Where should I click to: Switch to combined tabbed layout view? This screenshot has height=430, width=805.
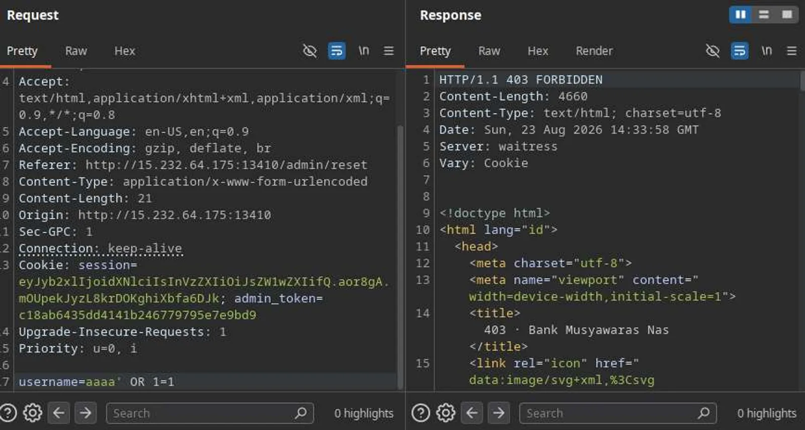point(787,15)
